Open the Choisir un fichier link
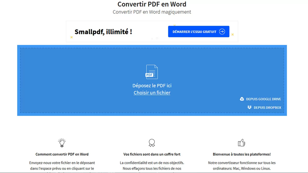Viewport: 308px width, 173px height. [152, 93]
